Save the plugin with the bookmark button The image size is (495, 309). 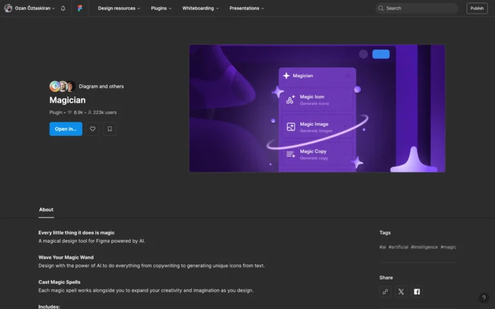coord(110,129)
